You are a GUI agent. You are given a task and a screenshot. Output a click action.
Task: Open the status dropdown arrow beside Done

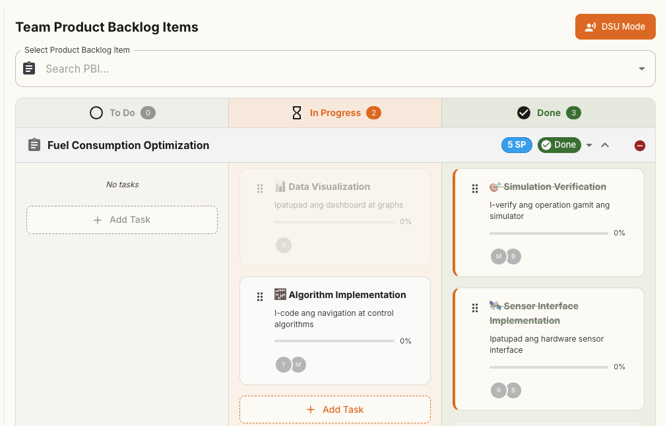pyautogui.click(x=589, y=145)
